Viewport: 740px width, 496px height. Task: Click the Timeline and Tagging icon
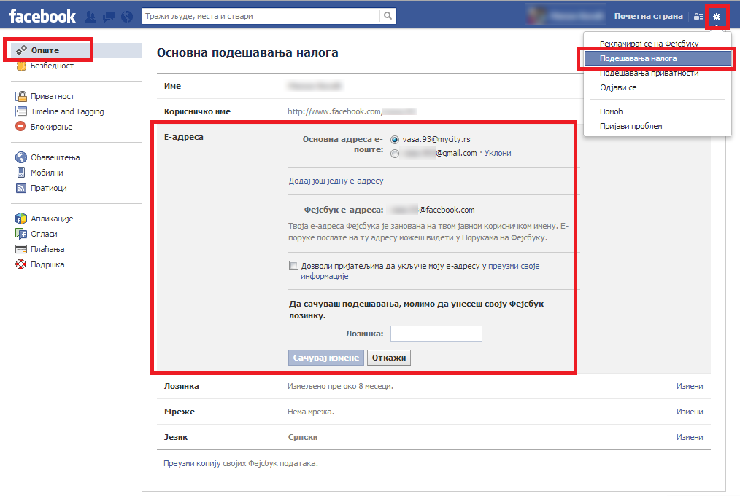[x=21, y=111]
